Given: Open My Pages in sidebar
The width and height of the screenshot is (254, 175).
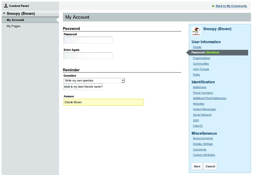Looking at the screenshot, I should click(14, 26).
